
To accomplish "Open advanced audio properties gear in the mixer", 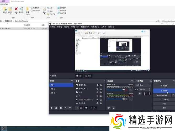I will [x=109, y=108].
